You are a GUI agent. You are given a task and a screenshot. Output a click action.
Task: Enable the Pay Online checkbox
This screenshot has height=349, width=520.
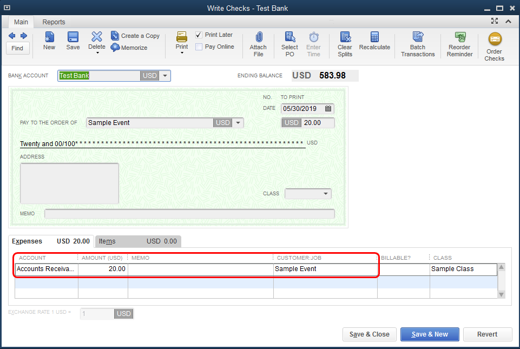[x=199, y=47]
